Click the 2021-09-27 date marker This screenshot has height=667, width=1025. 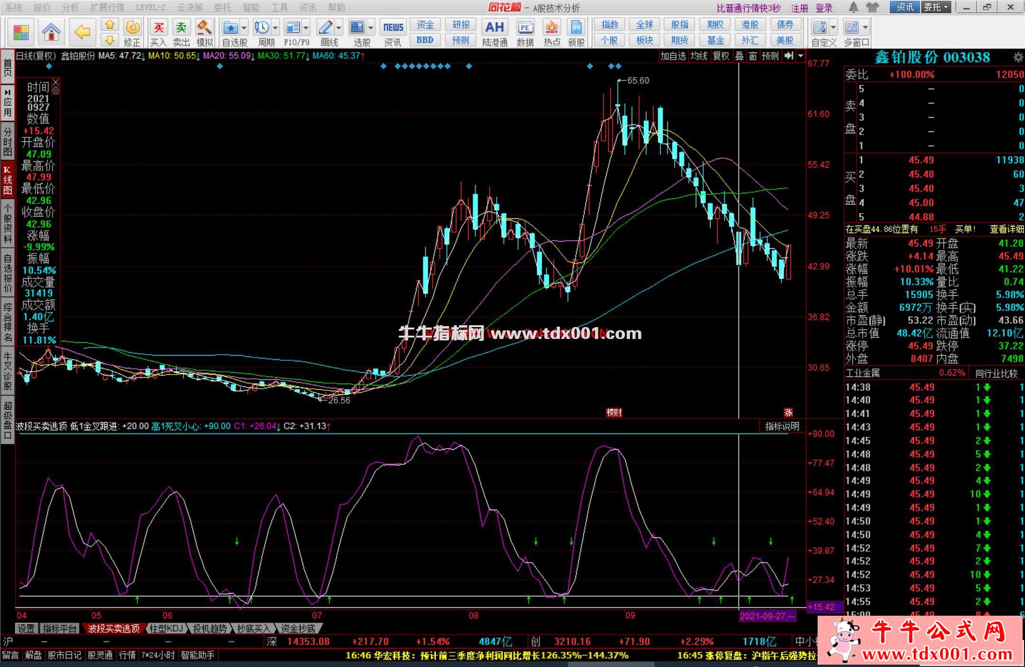(x=767, y=616)
